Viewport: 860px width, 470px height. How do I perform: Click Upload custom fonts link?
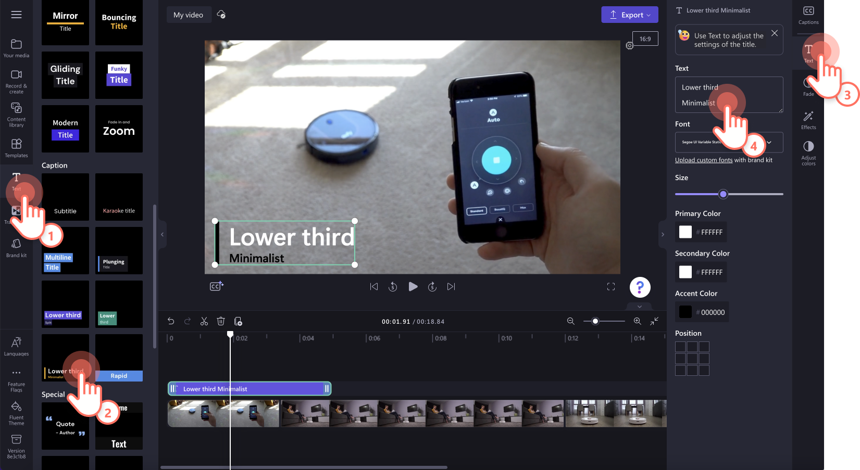pyautogui.click(x=704, y=160)
